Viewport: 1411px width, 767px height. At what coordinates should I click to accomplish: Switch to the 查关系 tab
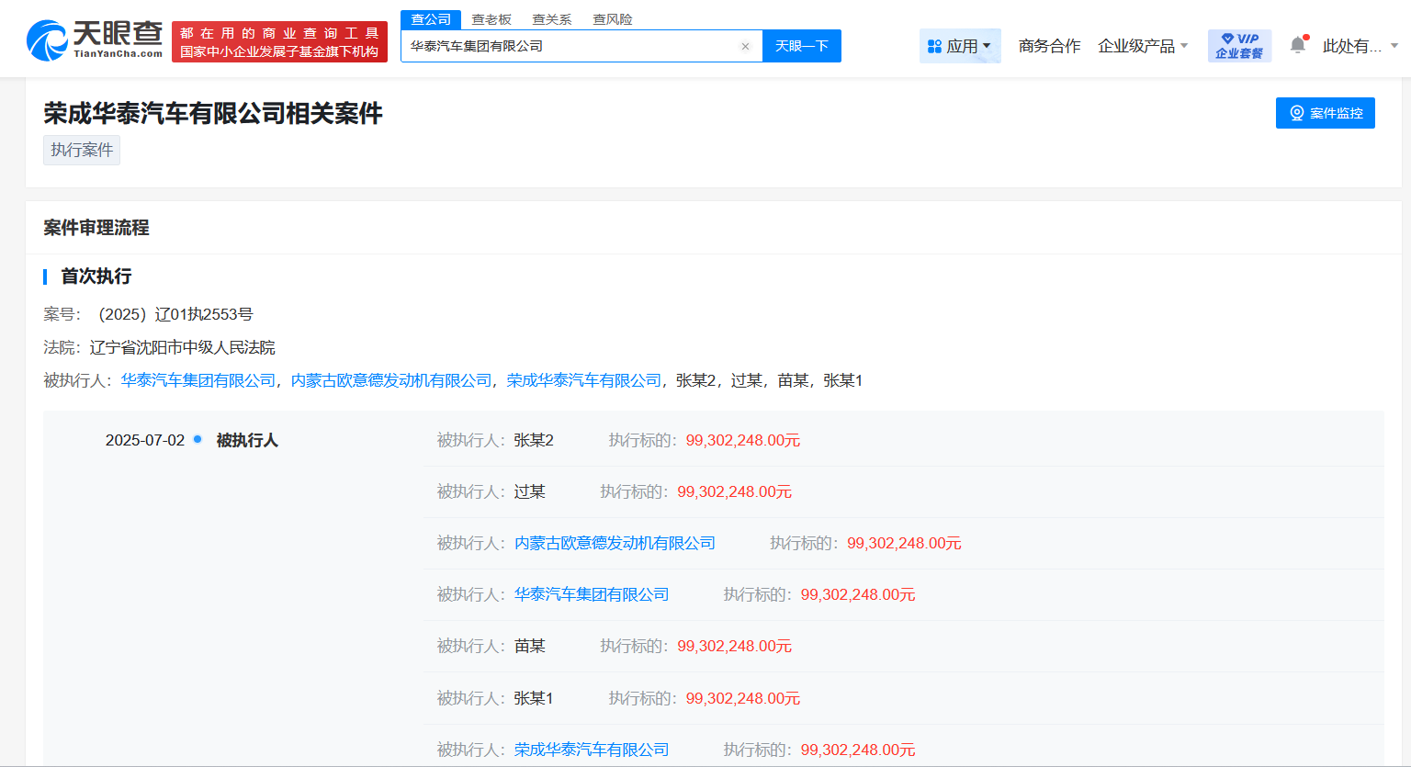pyautogui.click(x=551, y=19)
